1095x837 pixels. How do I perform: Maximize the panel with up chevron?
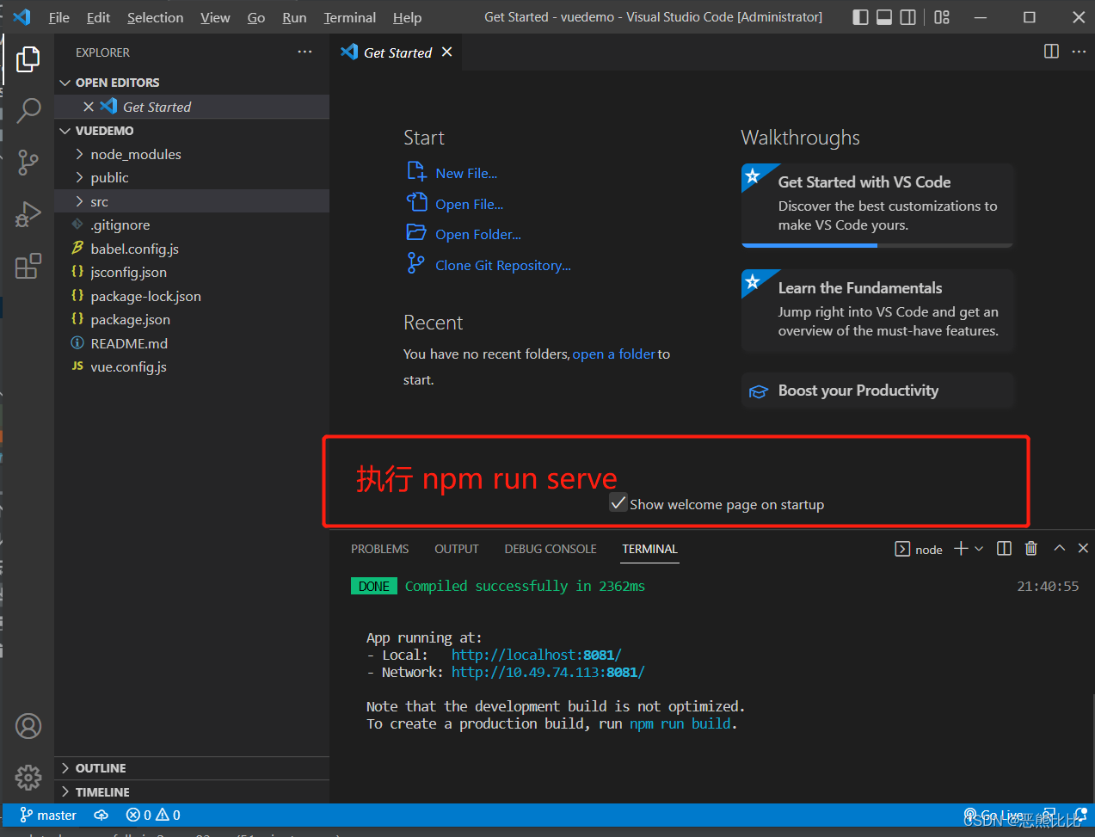coord(1060,549)
